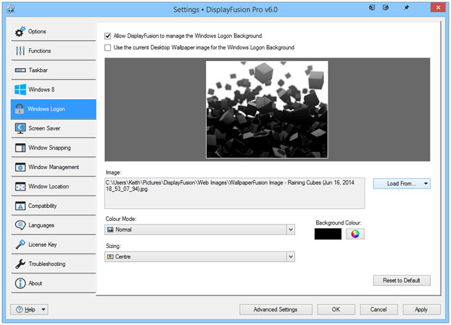
Task: Select the Troubleshooting section
Action: coord(53,264)
